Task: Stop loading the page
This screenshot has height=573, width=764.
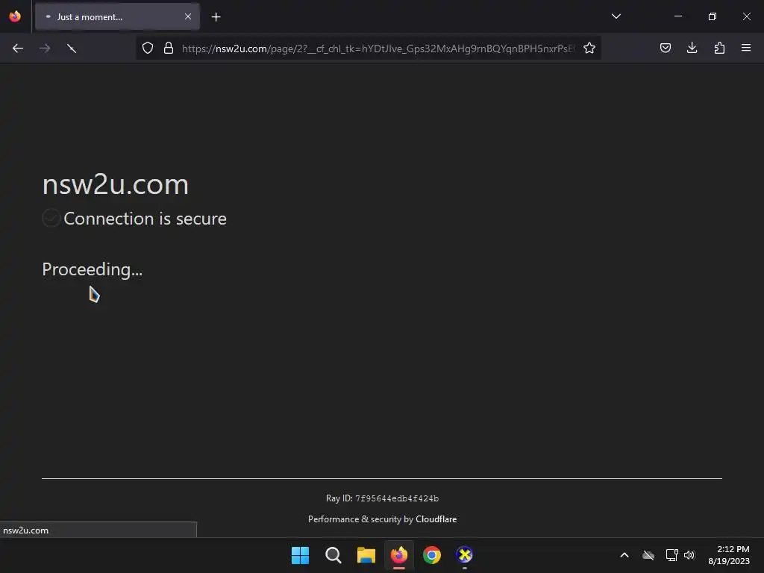Action: (72, 48)
